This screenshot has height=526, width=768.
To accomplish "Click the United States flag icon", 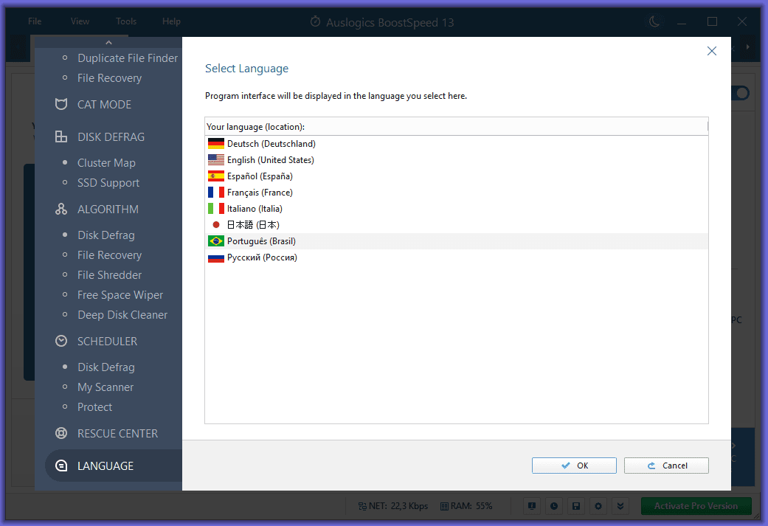I will tap(216, 159).
